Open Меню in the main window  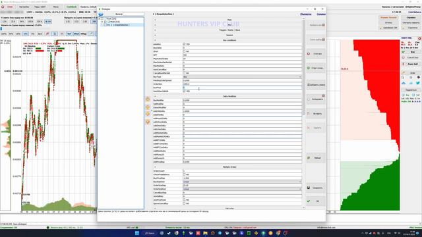[x=55, y=7]
